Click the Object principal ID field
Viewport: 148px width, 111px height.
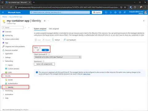58,57
